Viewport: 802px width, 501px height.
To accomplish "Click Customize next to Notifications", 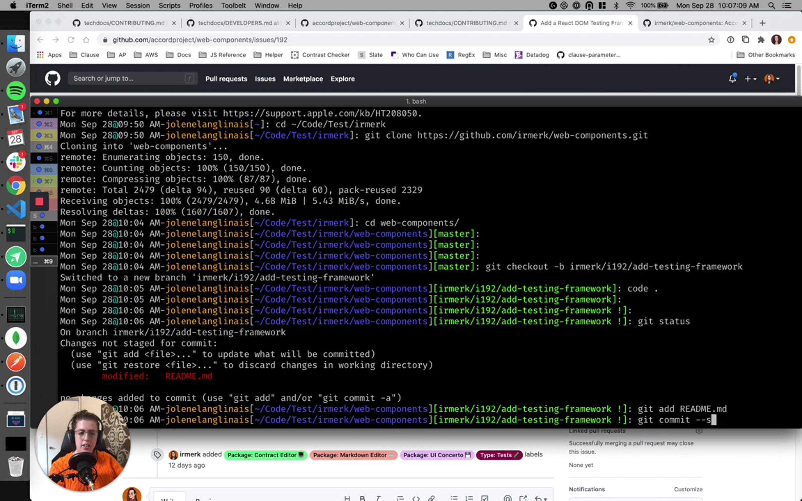I will coord(688,489).
